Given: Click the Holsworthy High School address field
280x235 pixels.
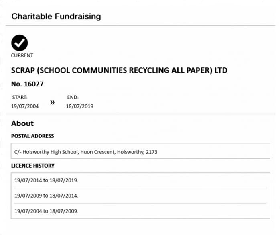Looking at the screenshot, I should 140,151.
